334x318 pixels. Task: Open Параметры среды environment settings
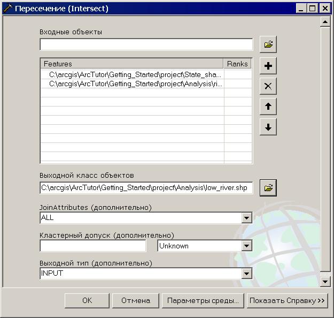click(x=203, y=300)
